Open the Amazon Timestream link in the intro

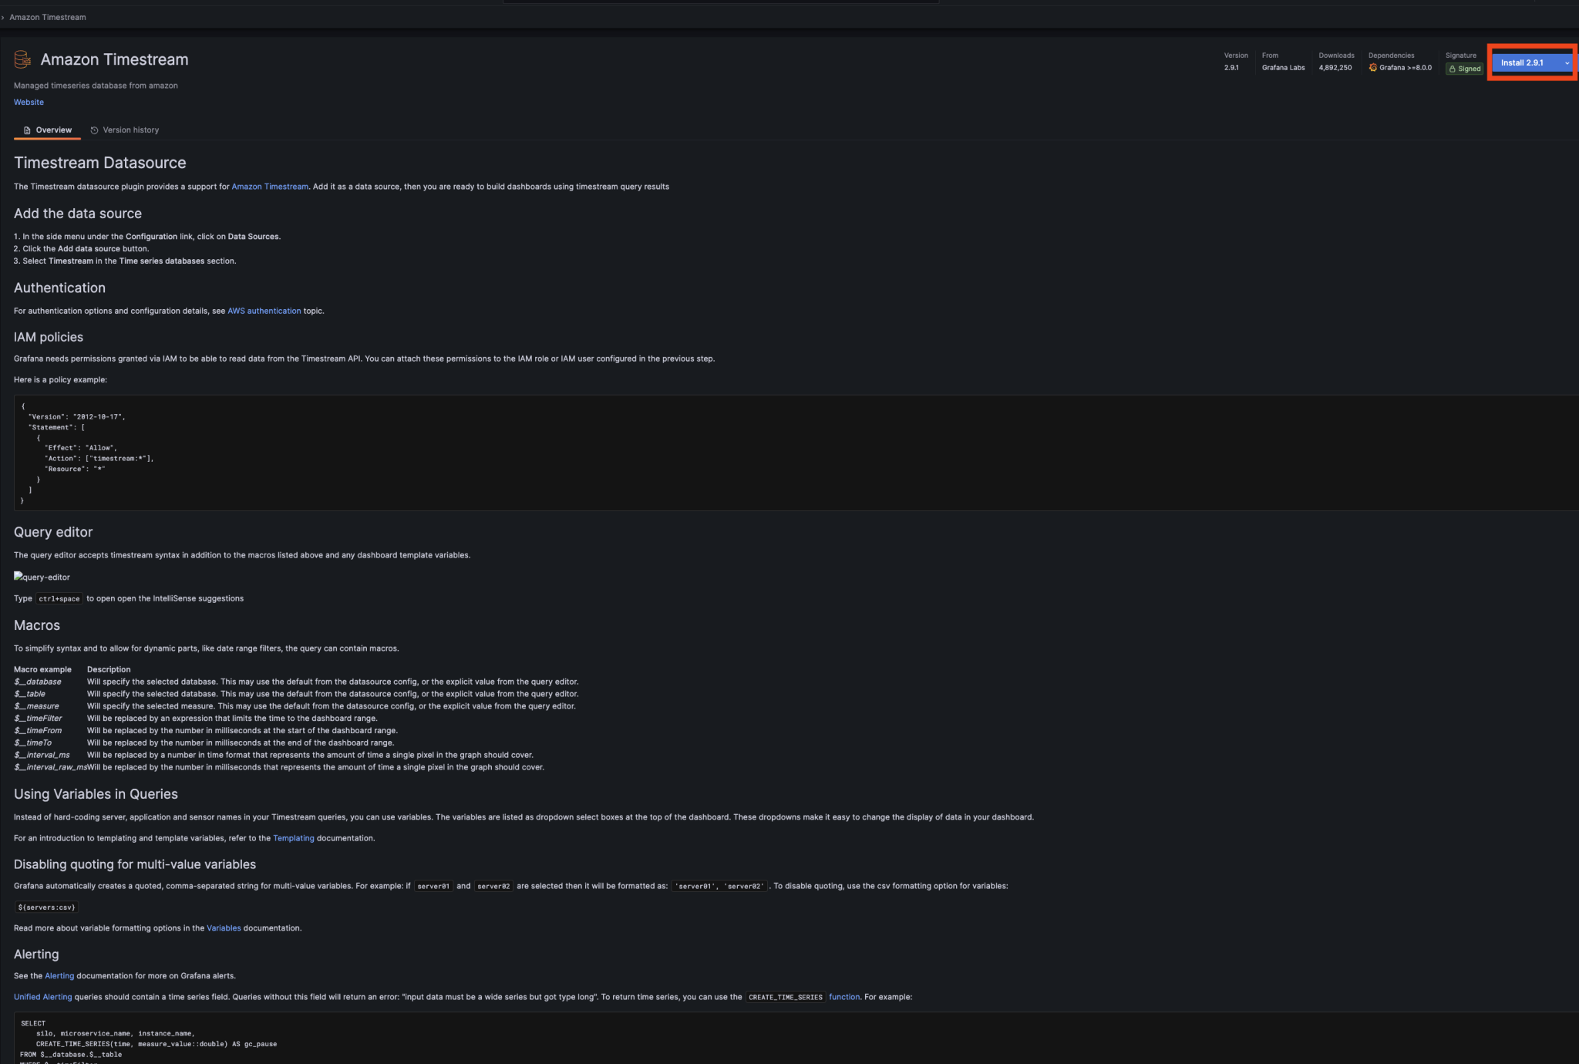[269, 186]
